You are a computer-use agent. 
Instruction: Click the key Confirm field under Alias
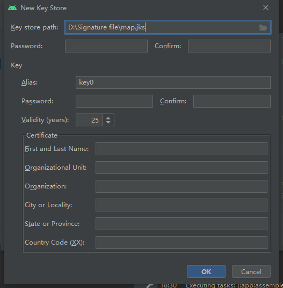point(232,101)
